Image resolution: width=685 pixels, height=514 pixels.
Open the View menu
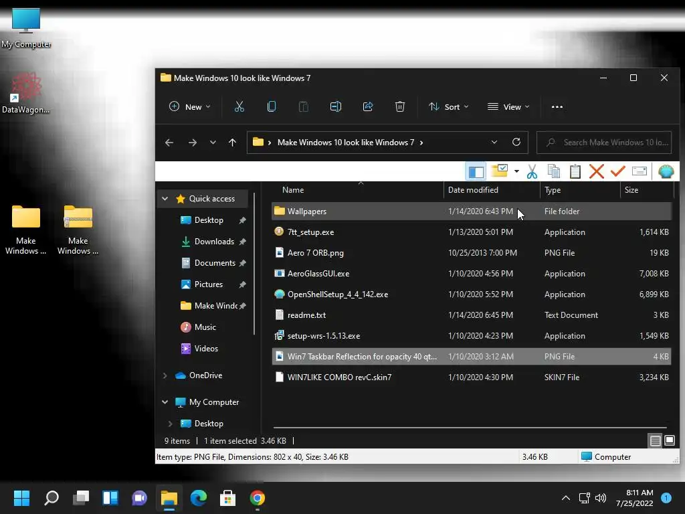point(508,106)
